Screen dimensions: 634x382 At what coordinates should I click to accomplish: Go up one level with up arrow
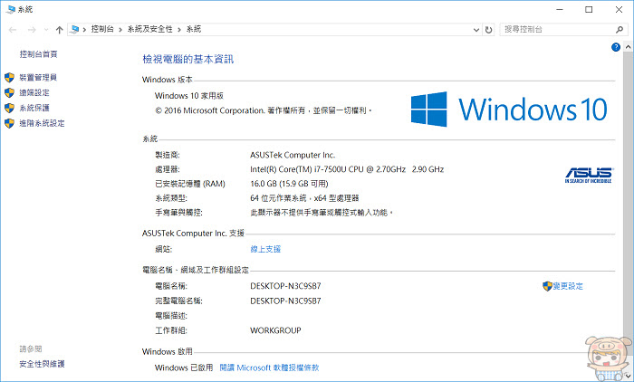coord(60,30)
